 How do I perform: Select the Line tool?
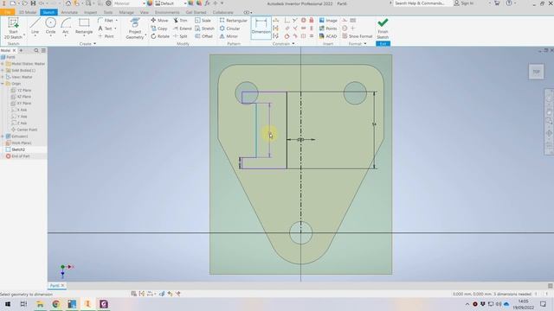[35, 27]
